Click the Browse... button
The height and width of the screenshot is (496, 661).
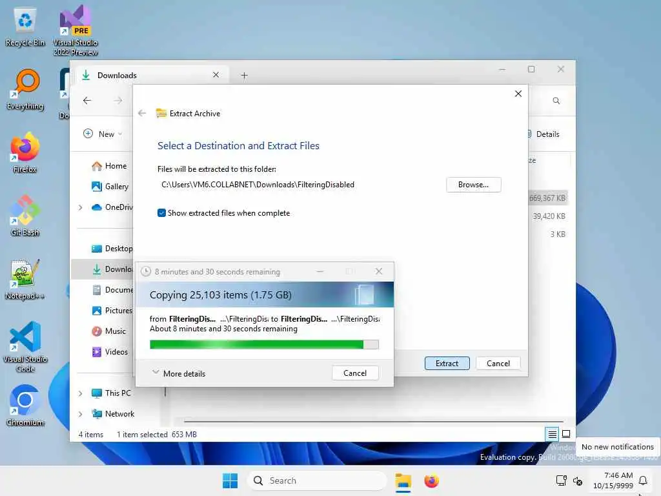point(473,185)
